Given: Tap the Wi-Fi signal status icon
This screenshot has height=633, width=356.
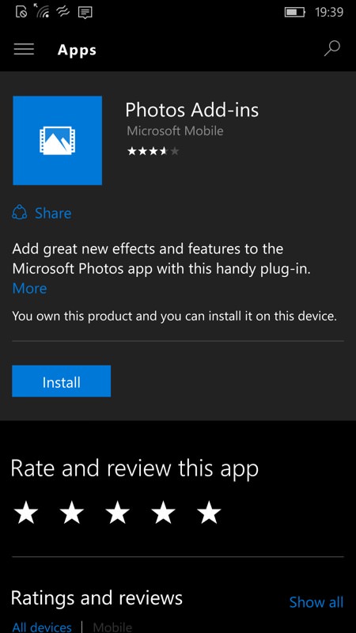Looking at the screenshot, I should (x=42, y=11).
